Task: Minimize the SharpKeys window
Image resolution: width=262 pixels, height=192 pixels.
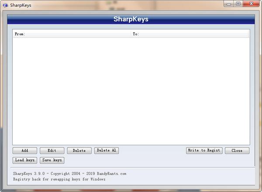Action: [229, 3]
